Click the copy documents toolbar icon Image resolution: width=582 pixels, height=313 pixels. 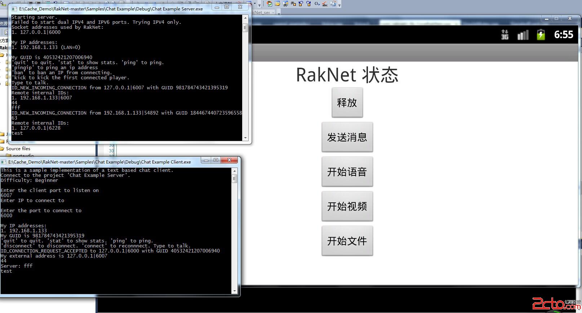[x=333, y=4]
